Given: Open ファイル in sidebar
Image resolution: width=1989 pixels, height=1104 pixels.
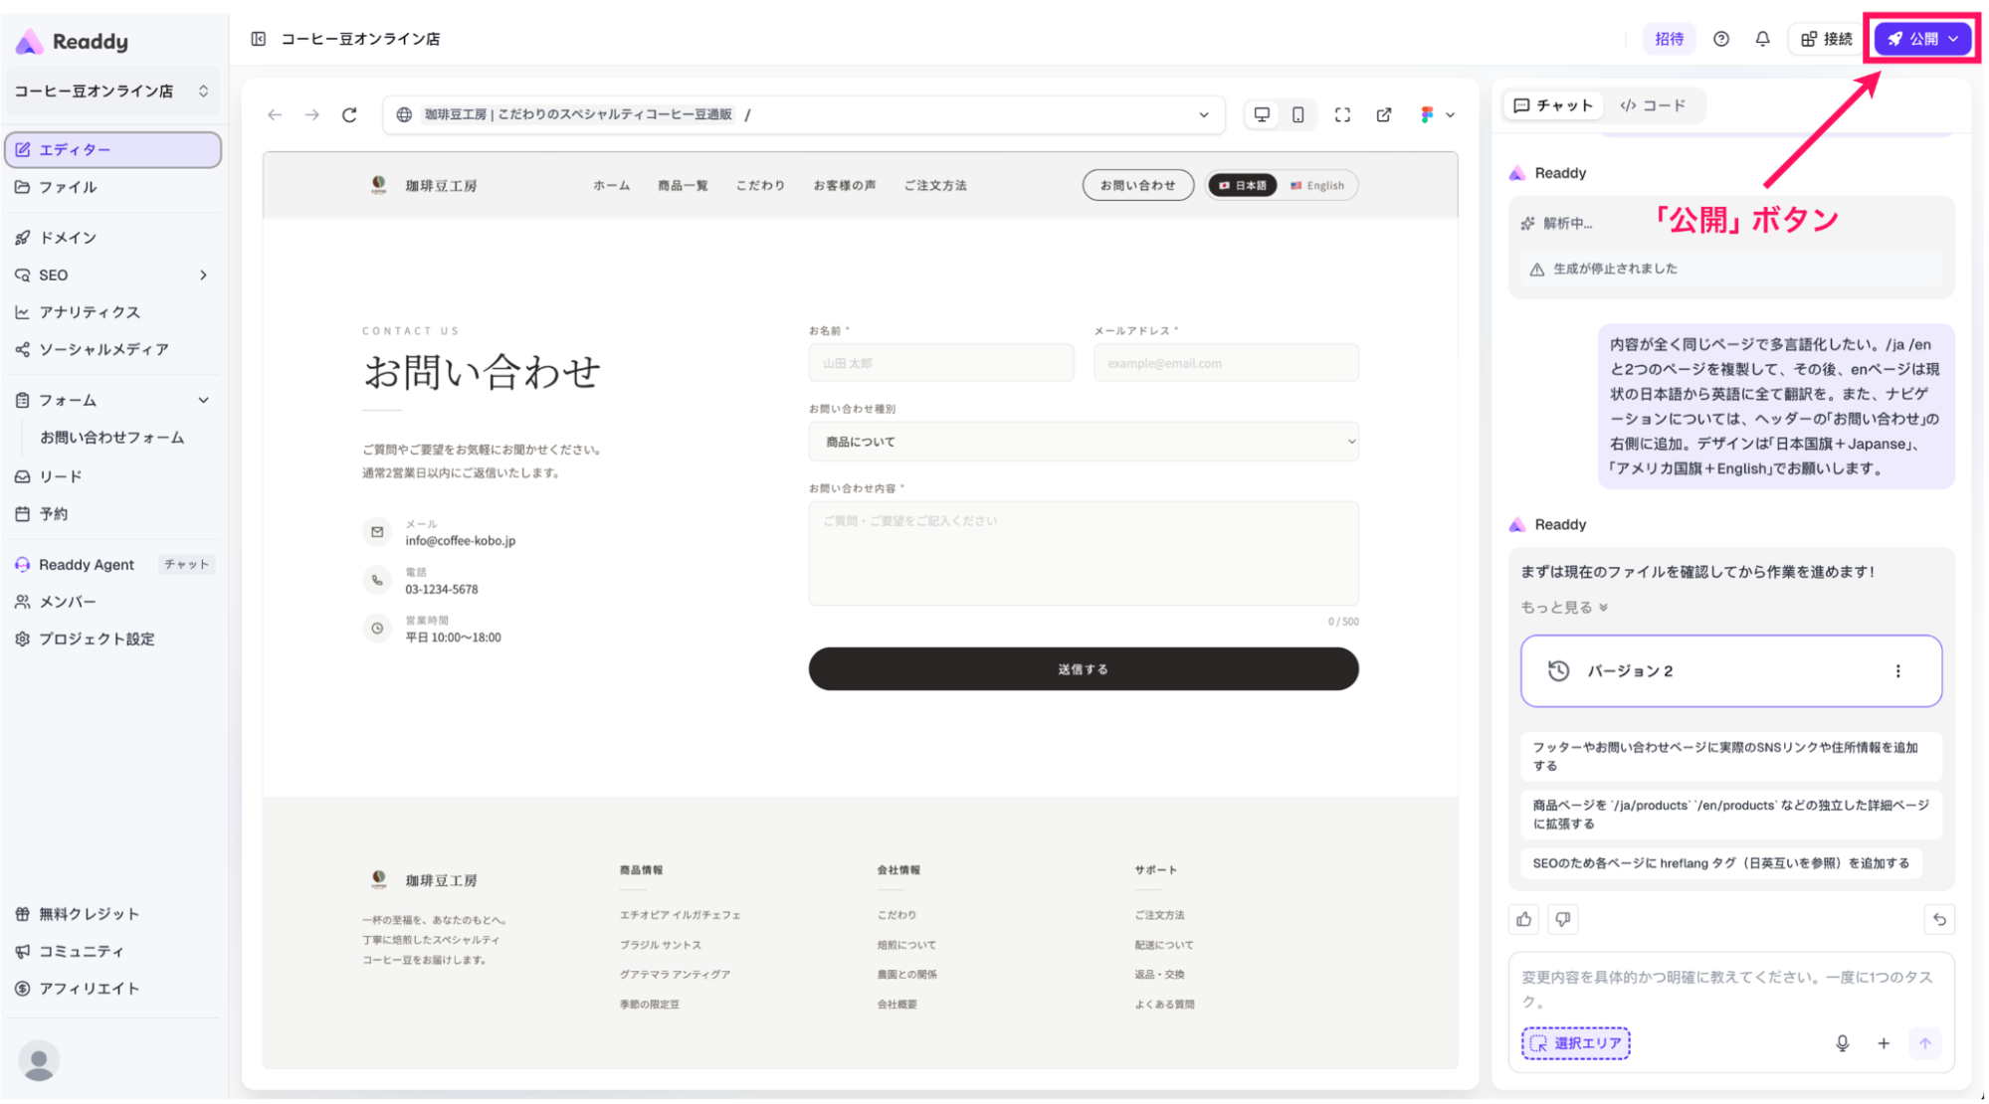Looking at the screenshot, I should [112, 187].
